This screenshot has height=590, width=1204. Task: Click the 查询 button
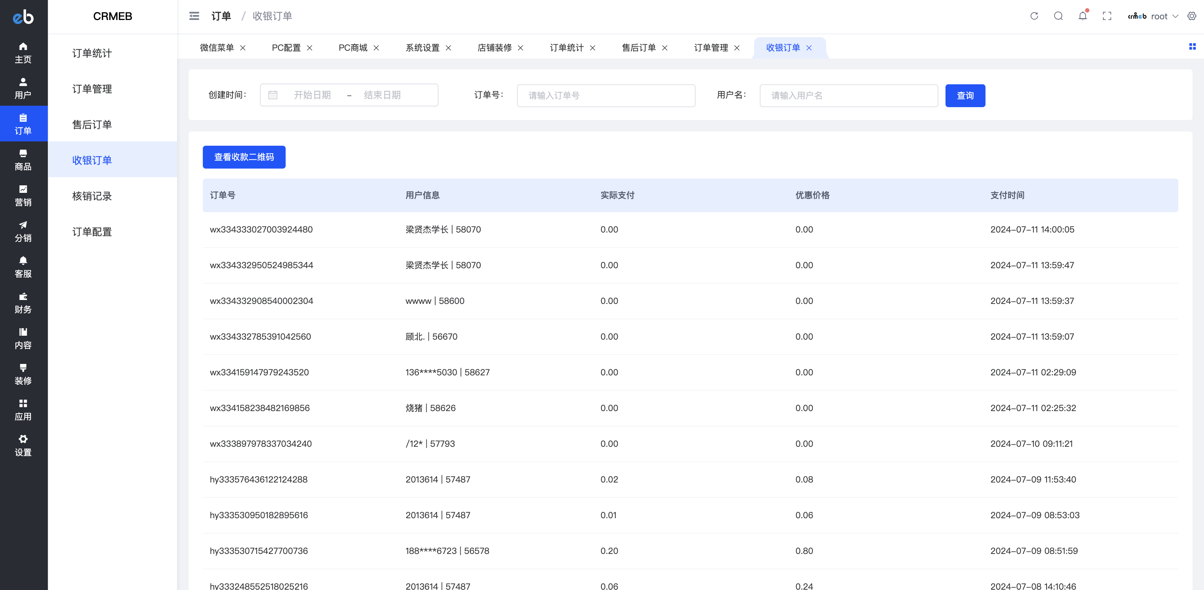click(x=965, y=96)
